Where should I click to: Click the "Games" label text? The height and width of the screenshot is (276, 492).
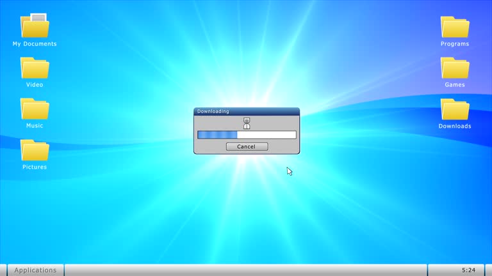click(x=455, y=85)
